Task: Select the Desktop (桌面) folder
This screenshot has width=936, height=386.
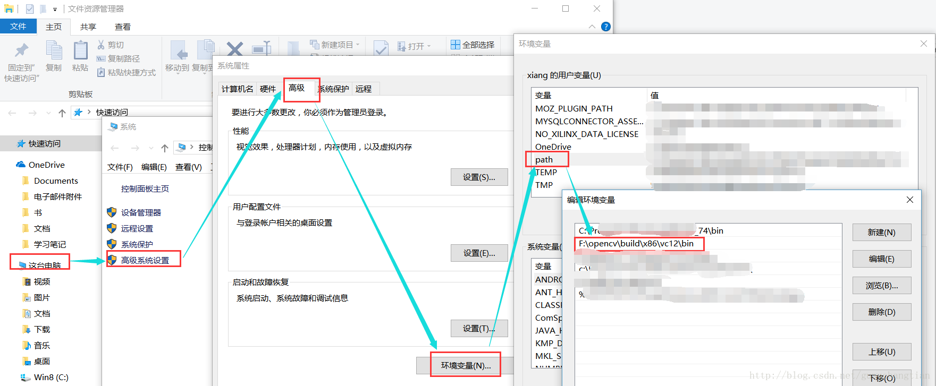Action: tap(37, 361)
